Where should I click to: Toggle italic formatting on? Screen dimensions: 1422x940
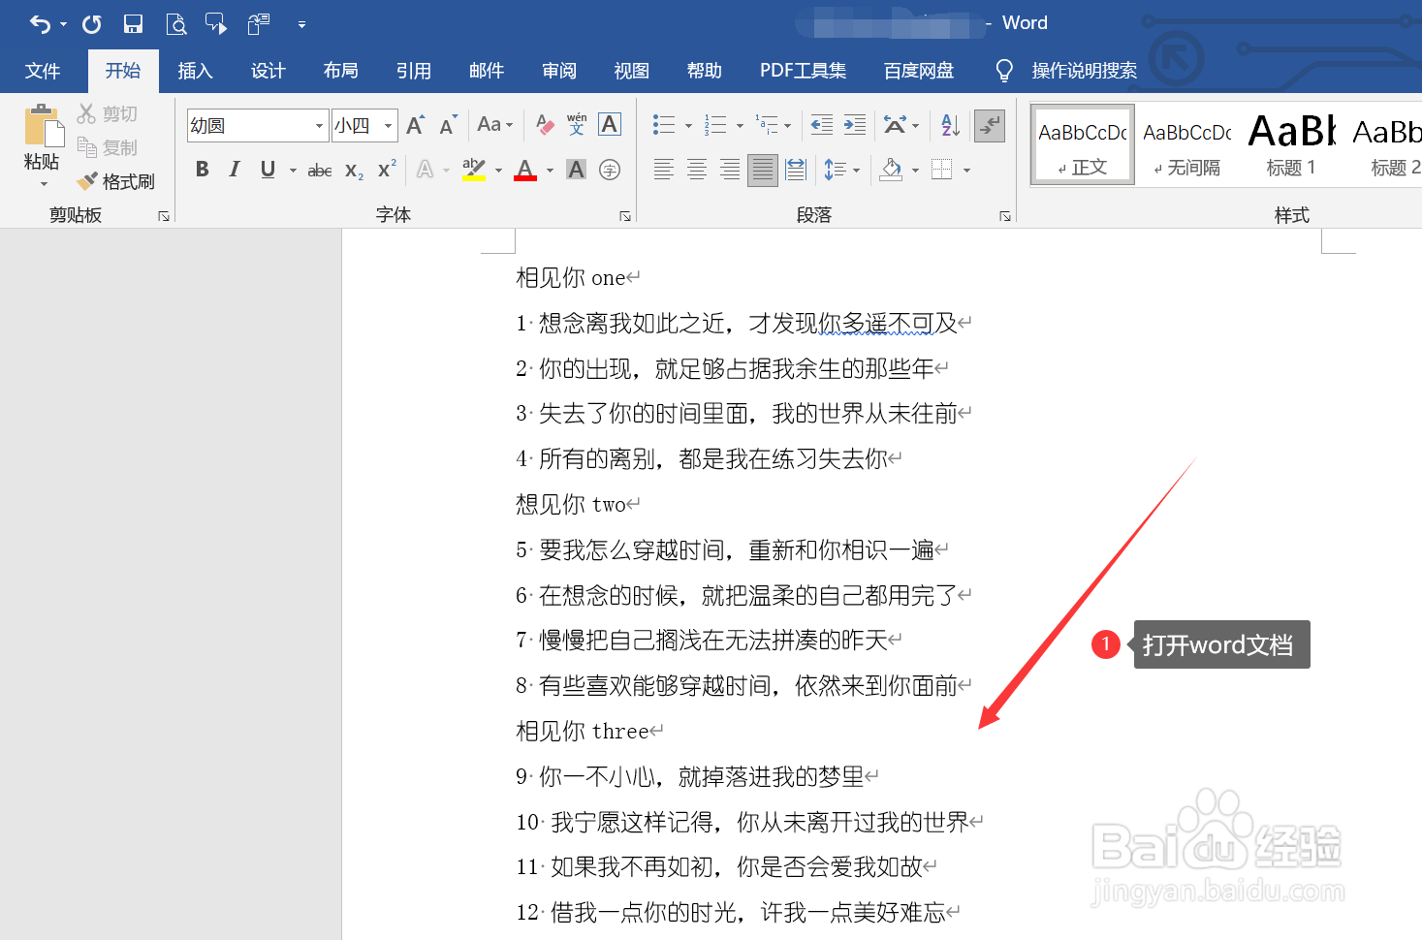[x=234, y=169]
